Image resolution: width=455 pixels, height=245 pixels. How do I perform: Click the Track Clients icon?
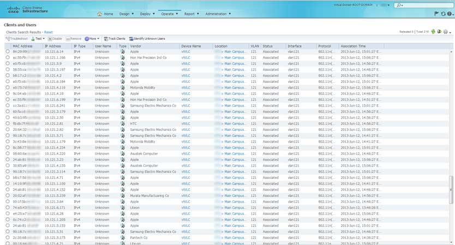(x=106, y=39)
